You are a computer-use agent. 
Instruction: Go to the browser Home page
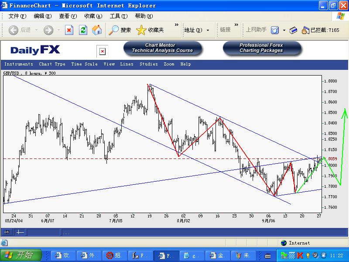(97, 30)
